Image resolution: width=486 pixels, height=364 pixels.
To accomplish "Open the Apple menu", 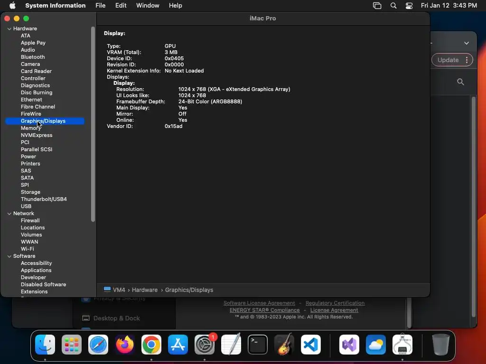I will click(12, 5).
